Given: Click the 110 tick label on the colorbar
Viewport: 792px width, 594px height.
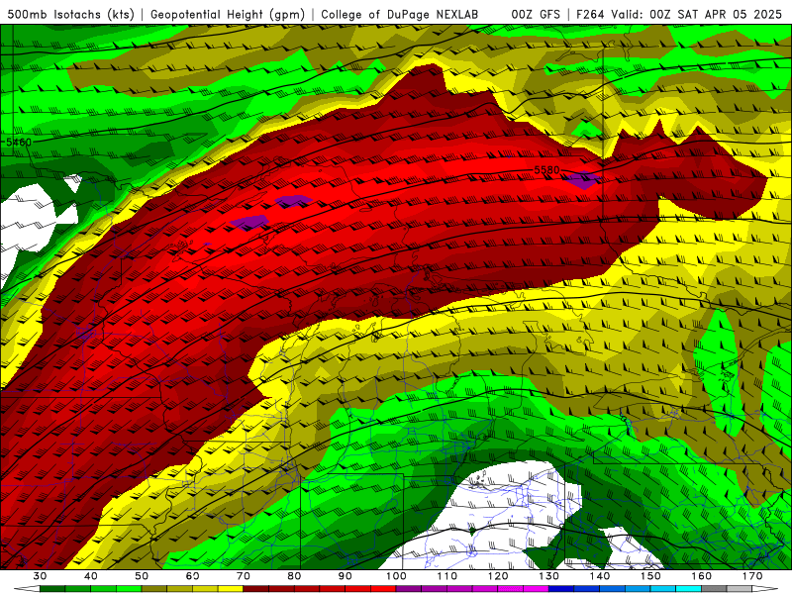Looking at the screenshot, I should pyautogui.click(x=447, y=576).
